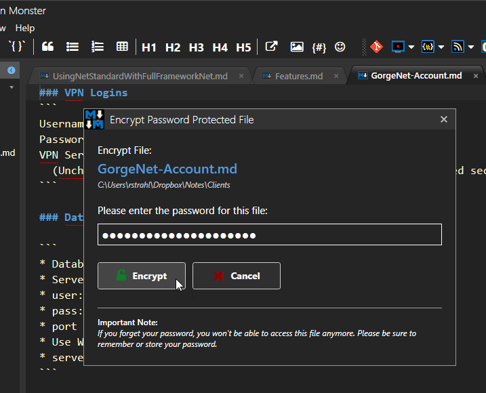Close the Features.md tab
Screen dimensions: 486x393
(336, 76)
